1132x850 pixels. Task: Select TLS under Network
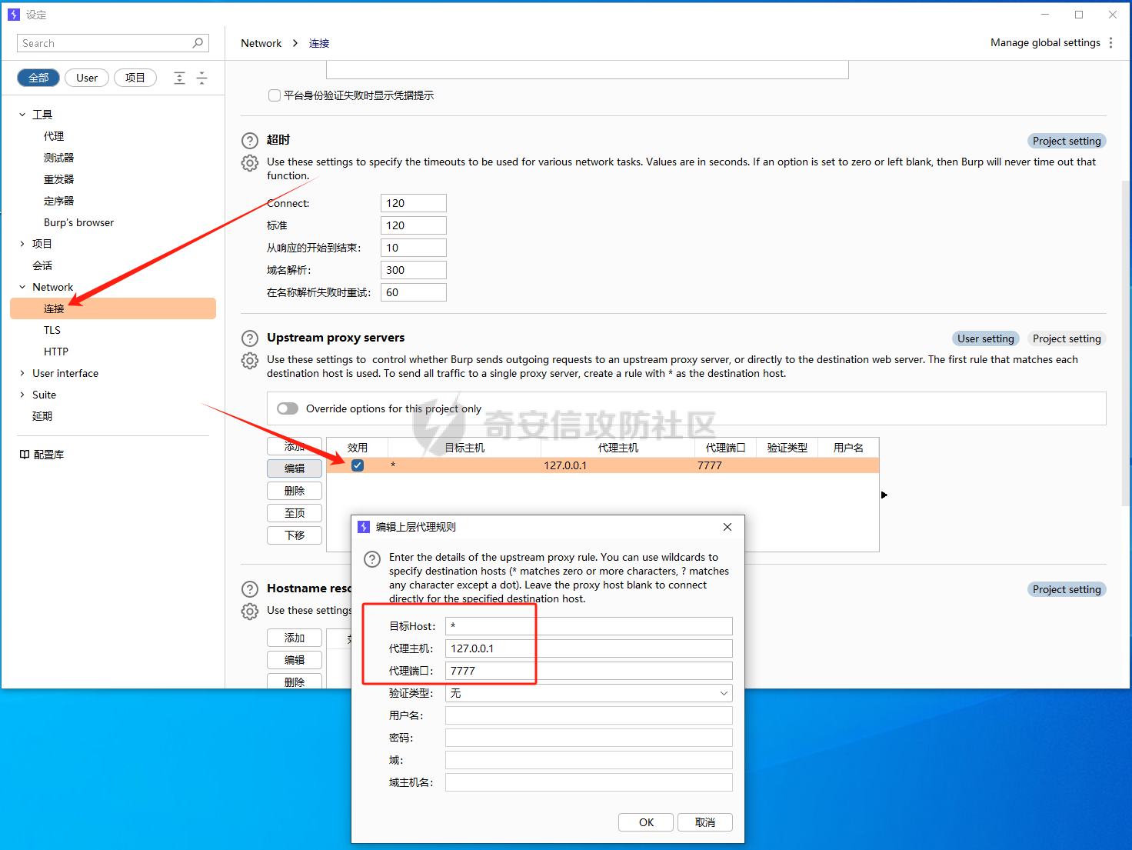(52, 330)
